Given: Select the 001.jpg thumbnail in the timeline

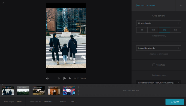Looking at the screenshot, I should click(69, 90).
